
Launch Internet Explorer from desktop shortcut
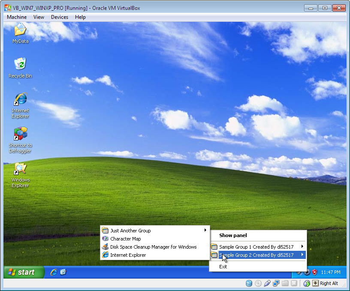pyautogui.click(x=20, y=100)
